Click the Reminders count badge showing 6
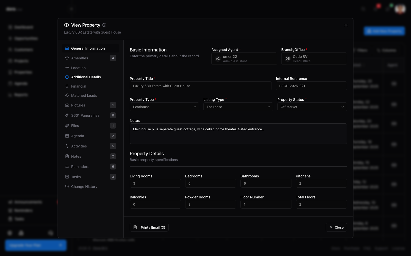The width and height of the screenshot is (411, 256). pyautogui.click(x=113, y=167)
